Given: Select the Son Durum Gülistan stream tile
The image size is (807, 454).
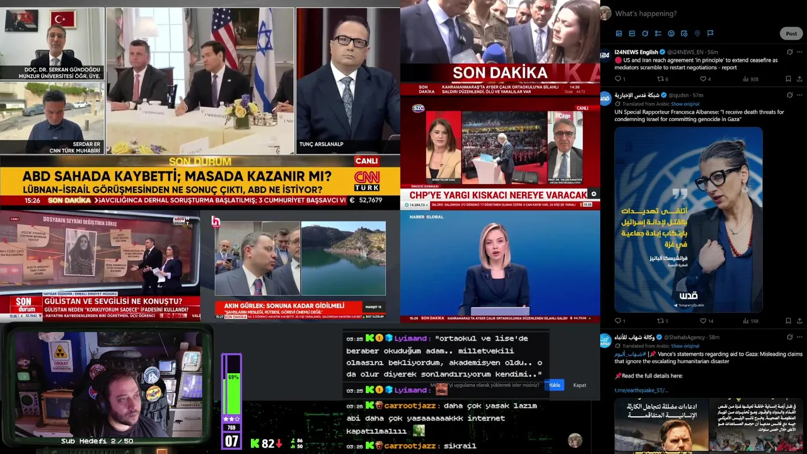Looking at the screenshot, I should 100,267.
